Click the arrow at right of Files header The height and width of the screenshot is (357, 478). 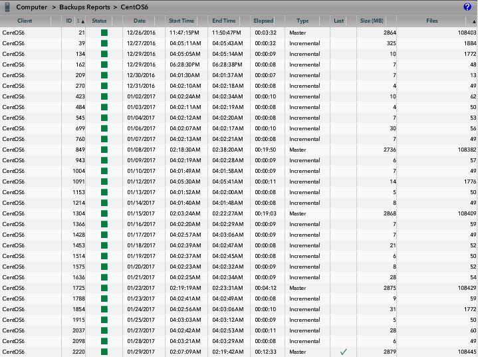click(474, 22)
